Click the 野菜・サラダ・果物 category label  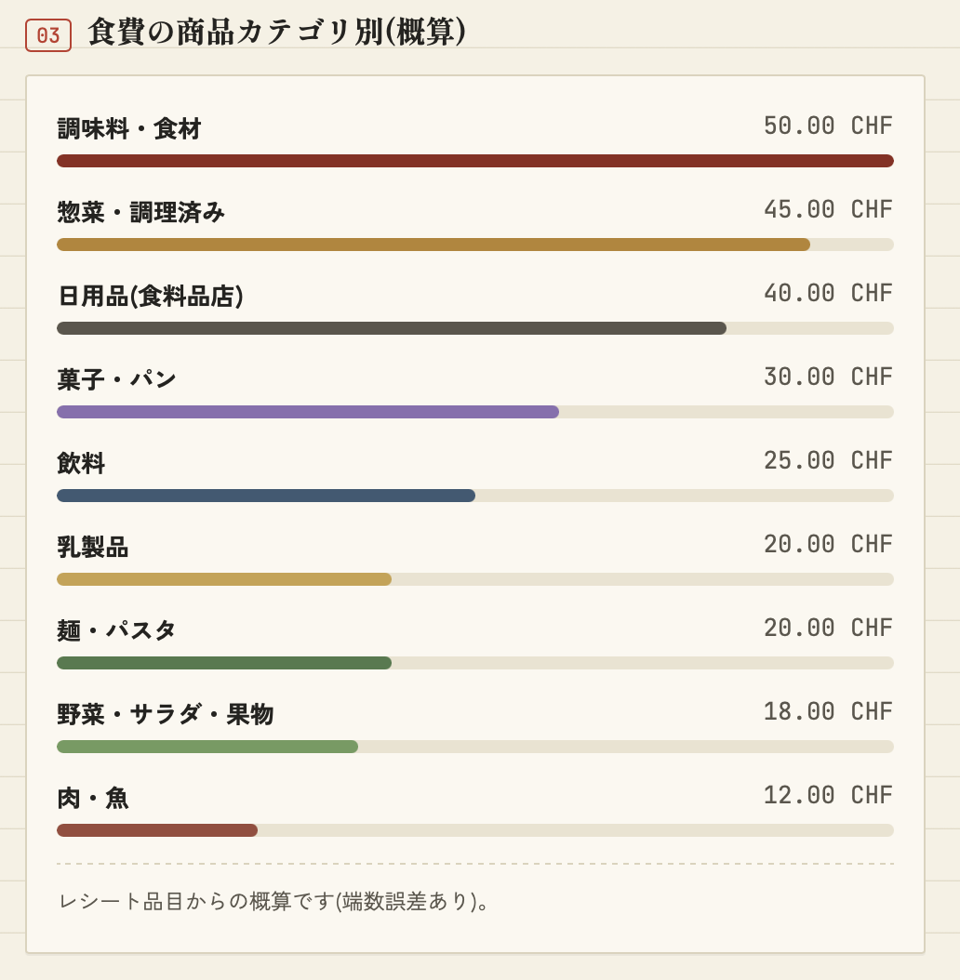(x=165, y=714)
